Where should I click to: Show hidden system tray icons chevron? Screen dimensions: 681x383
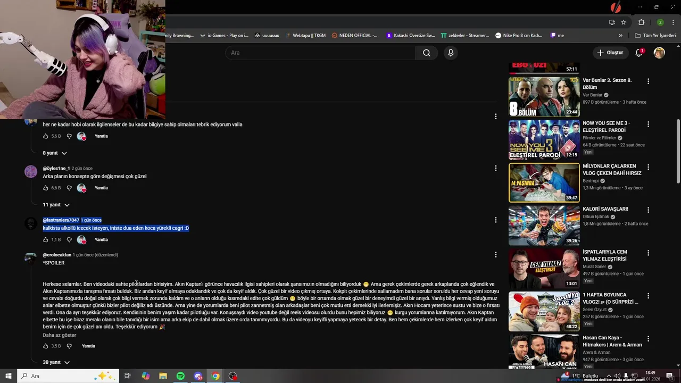point(609,376)
